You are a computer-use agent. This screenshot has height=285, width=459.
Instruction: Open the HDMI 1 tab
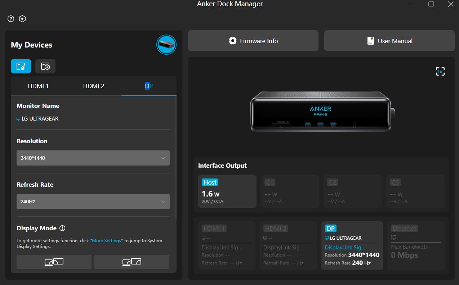coord(38,86)
